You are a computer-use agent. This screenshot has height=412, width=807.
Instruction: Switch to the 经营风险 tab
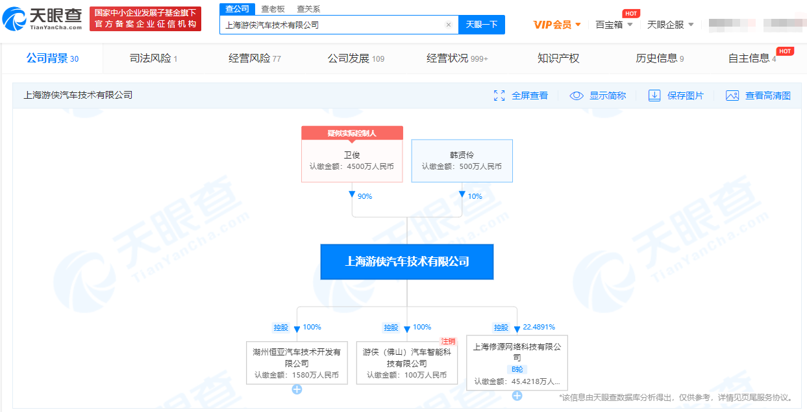click(255, 58)
